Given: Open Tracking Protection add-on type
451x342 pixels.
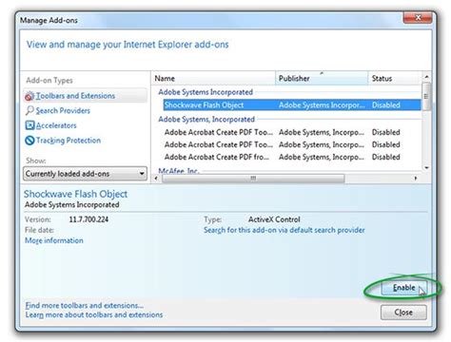Looking at the screenshot, I should [69, 141].
